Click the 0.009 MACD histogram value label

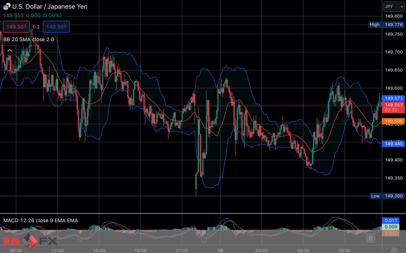pos(391,227)
